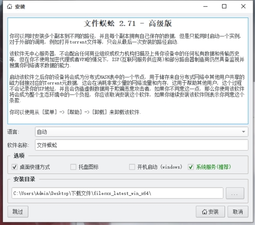
Task: Minimize the 安装 window
Action: (x=205, y=6)
